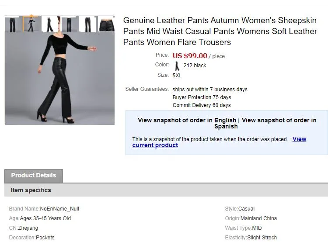Switch to the Product Details tab
Image resolution: width=328 pixels, height=242 pixels.
pyautogui.click(x=34, y=176)
